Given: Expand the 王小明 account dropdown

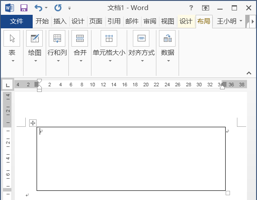Looking at the screenshot, I should pyautogui.click(x=241, y=21).
